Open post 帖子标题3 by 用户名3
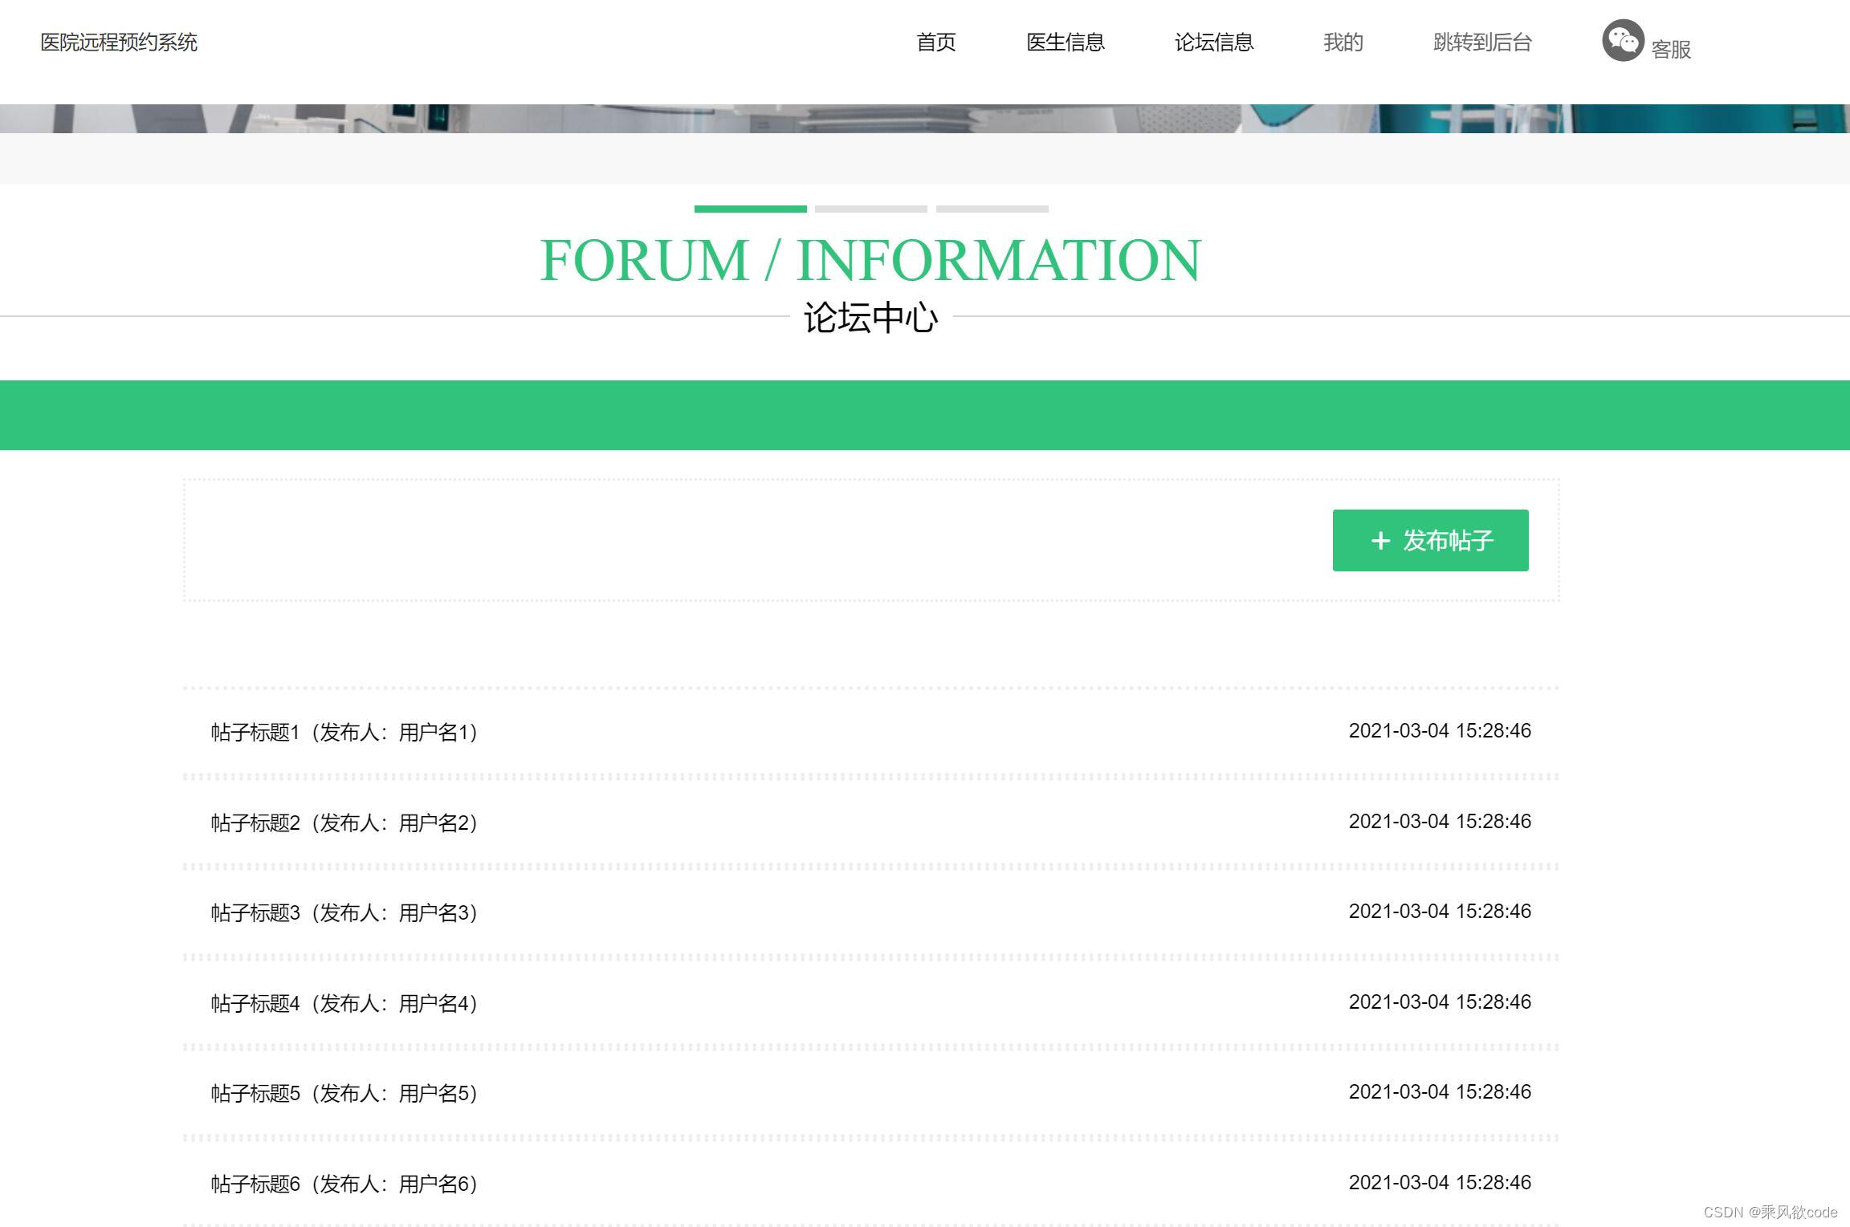 (344, 912)
